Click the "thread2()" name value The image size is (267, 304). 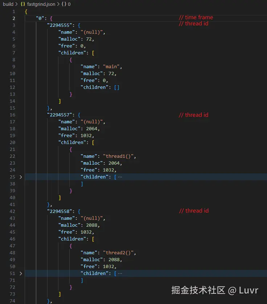[x=118, y=253]
